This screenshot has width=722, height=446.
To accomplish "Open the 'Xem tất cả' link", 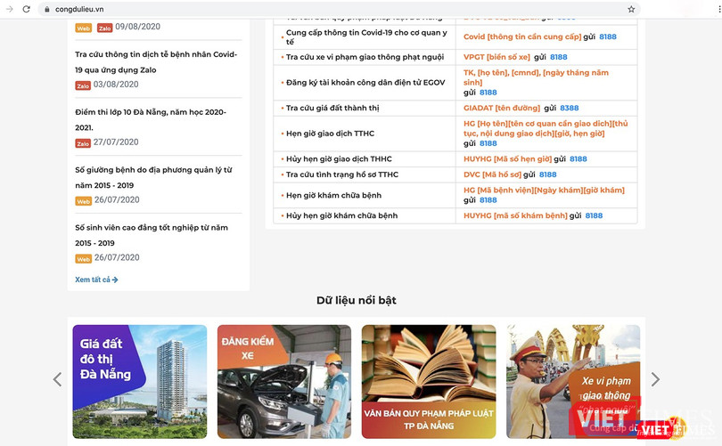I will pos(96,280).
